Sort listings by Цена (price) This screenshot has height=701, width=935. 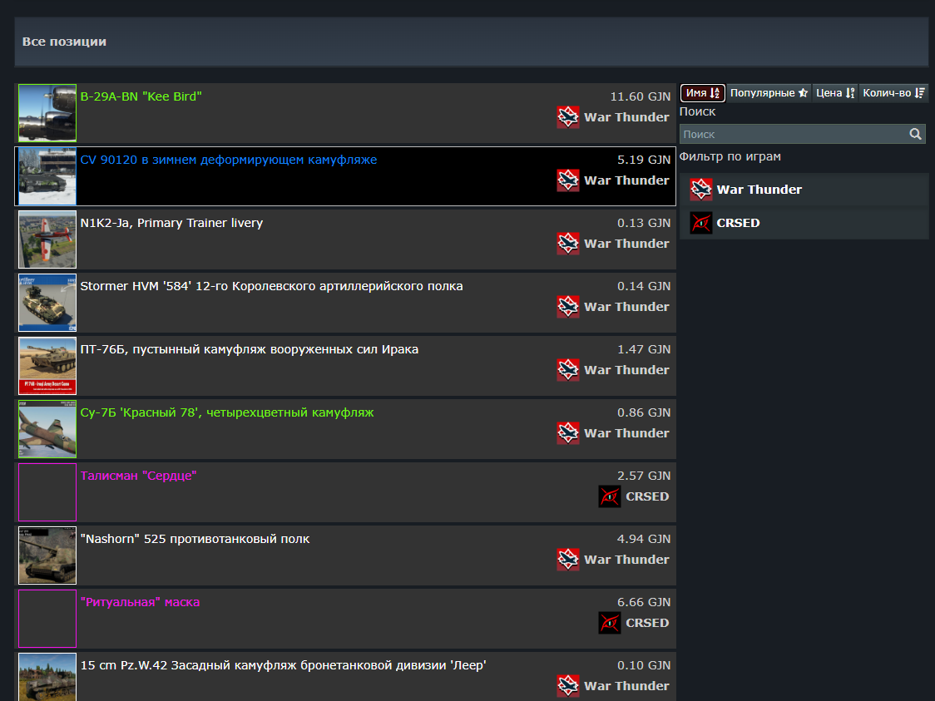(835, 93)
